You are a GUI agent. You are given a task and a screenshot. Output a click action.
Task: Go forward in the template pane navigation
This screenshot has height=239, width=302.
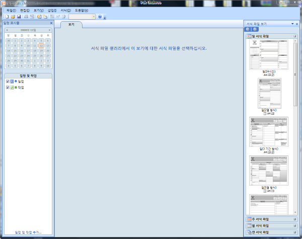point(255,29)
